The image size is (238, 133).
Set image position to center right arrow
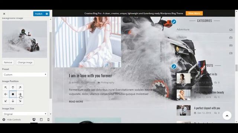[x=20, y=94]
